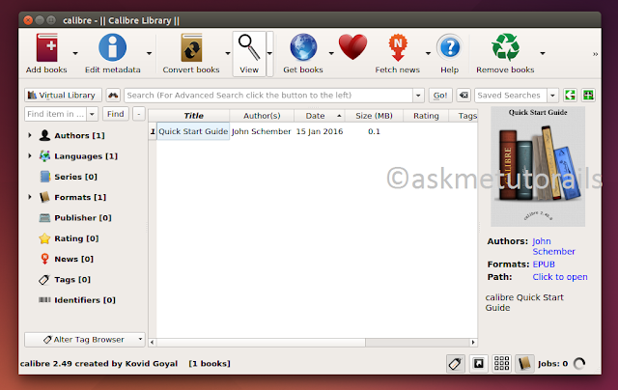Expand the Languages tree node
Viewport: 618px width, 390px height.
pyautogui.click(x=30, y=155)
